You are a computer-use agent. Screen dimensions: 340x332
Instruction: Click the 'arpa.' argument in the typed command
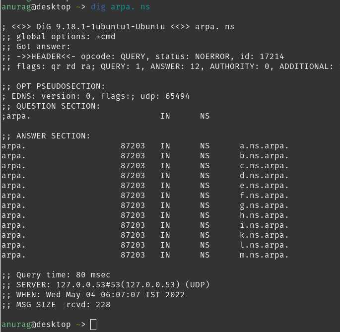123,7
